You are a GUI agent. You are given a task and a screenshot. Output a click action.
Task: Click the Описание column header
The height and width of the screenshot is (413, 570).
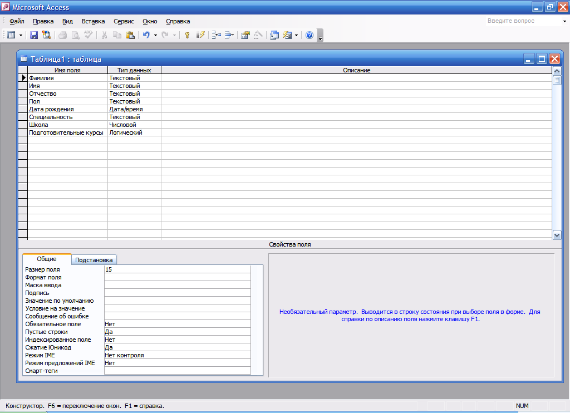357,70
